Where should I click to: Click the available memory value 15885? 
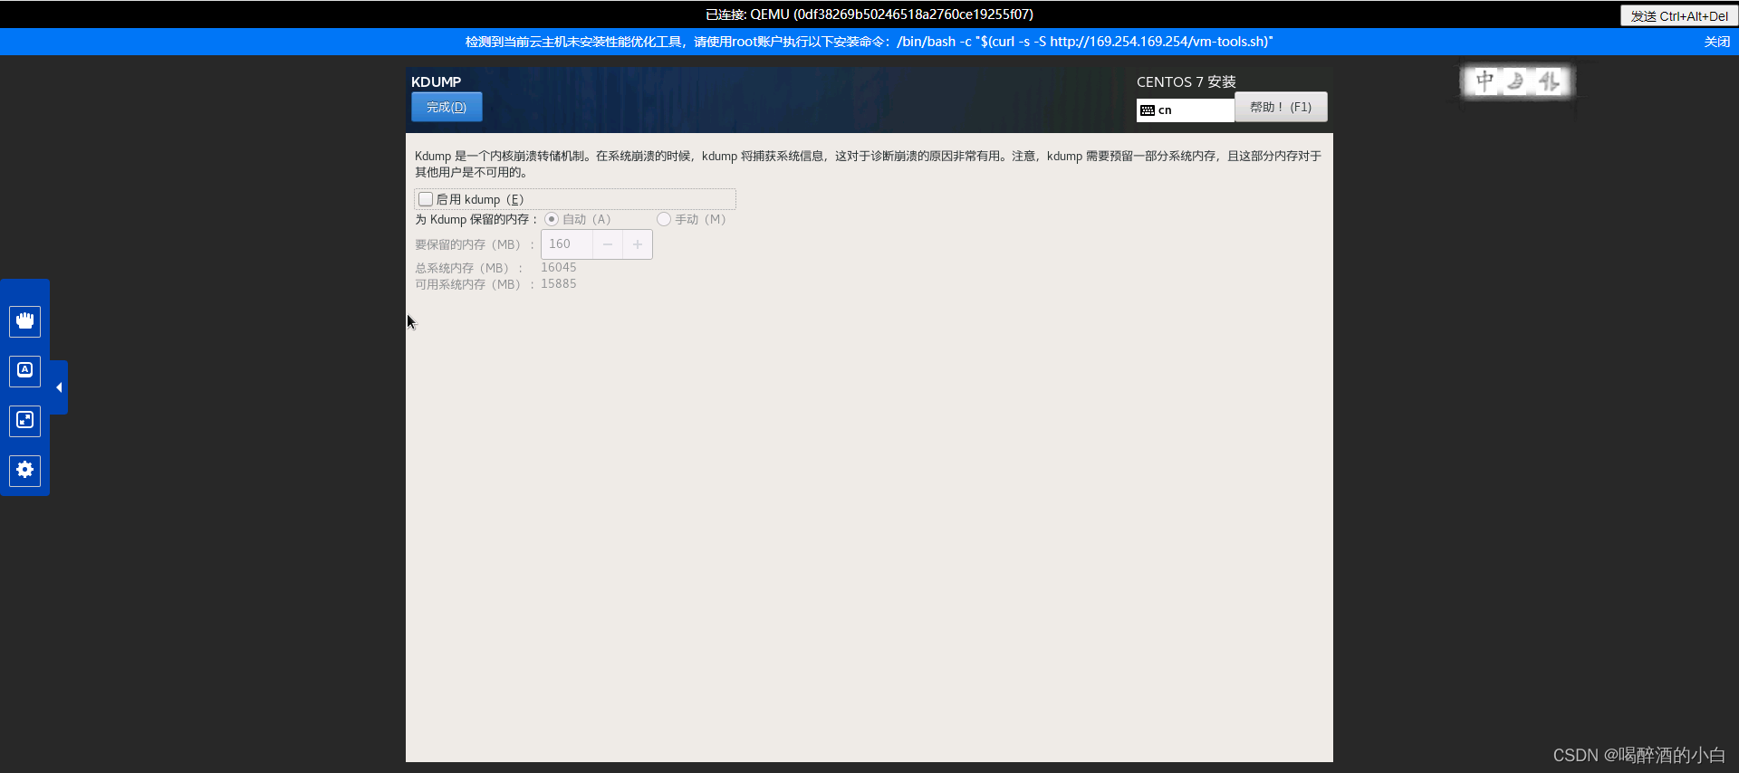(559, 284)
